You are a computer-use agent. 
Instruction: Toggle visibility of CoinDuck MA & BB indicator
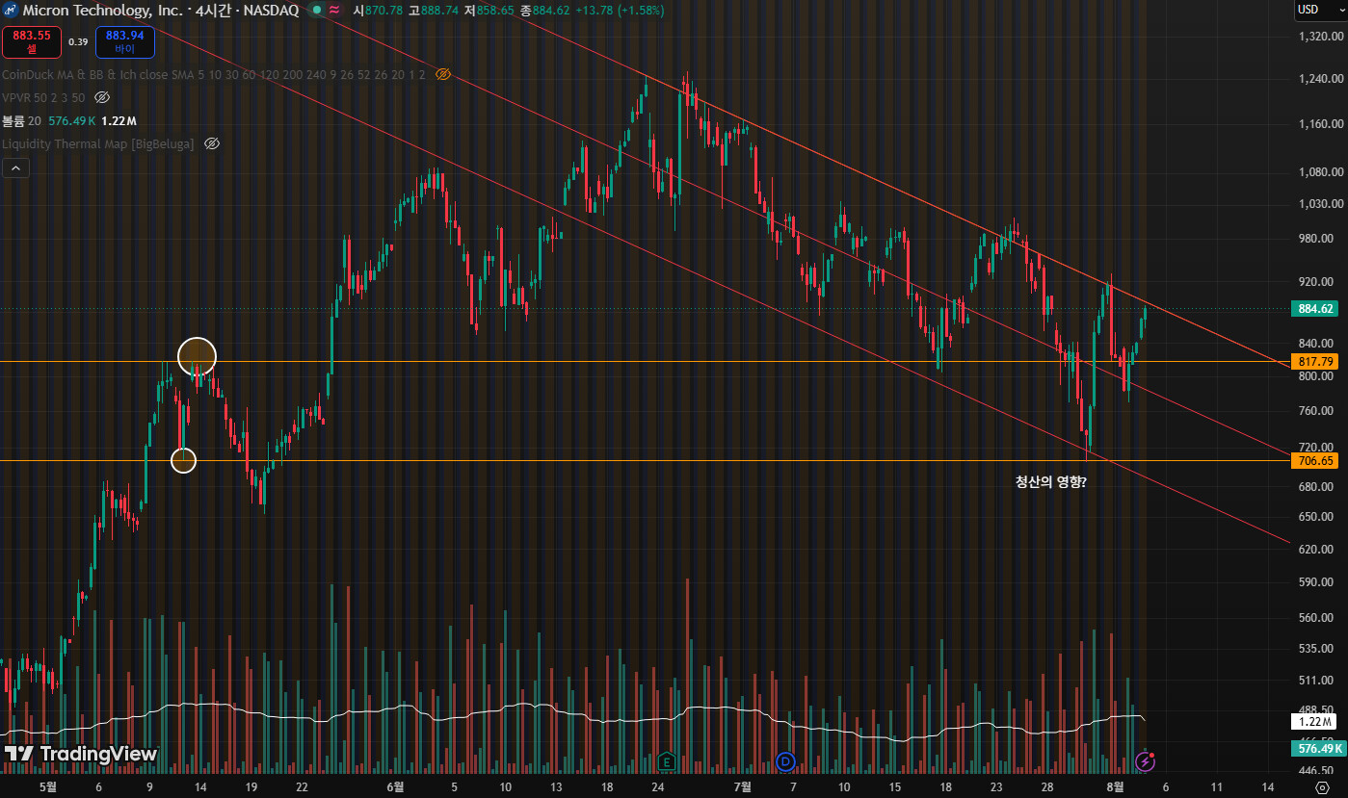click(x=443, y=74)
